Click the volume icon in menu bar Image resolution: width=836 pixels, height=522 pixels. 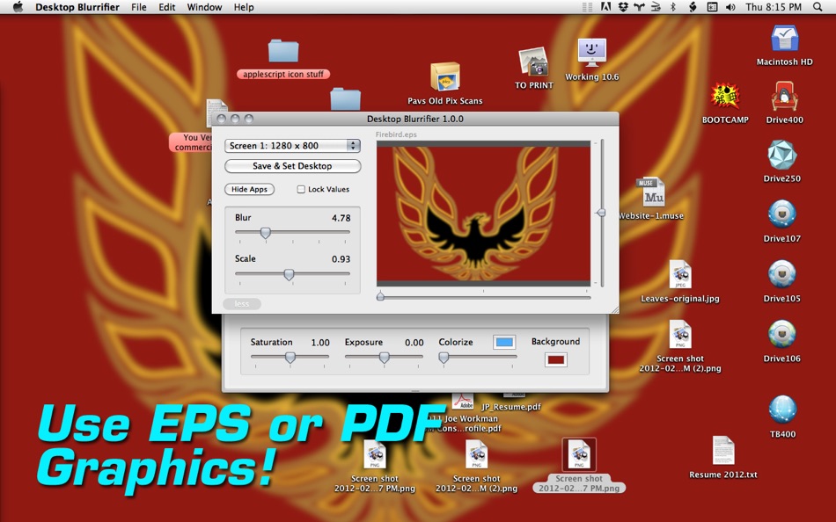click(x=730, y=7)
